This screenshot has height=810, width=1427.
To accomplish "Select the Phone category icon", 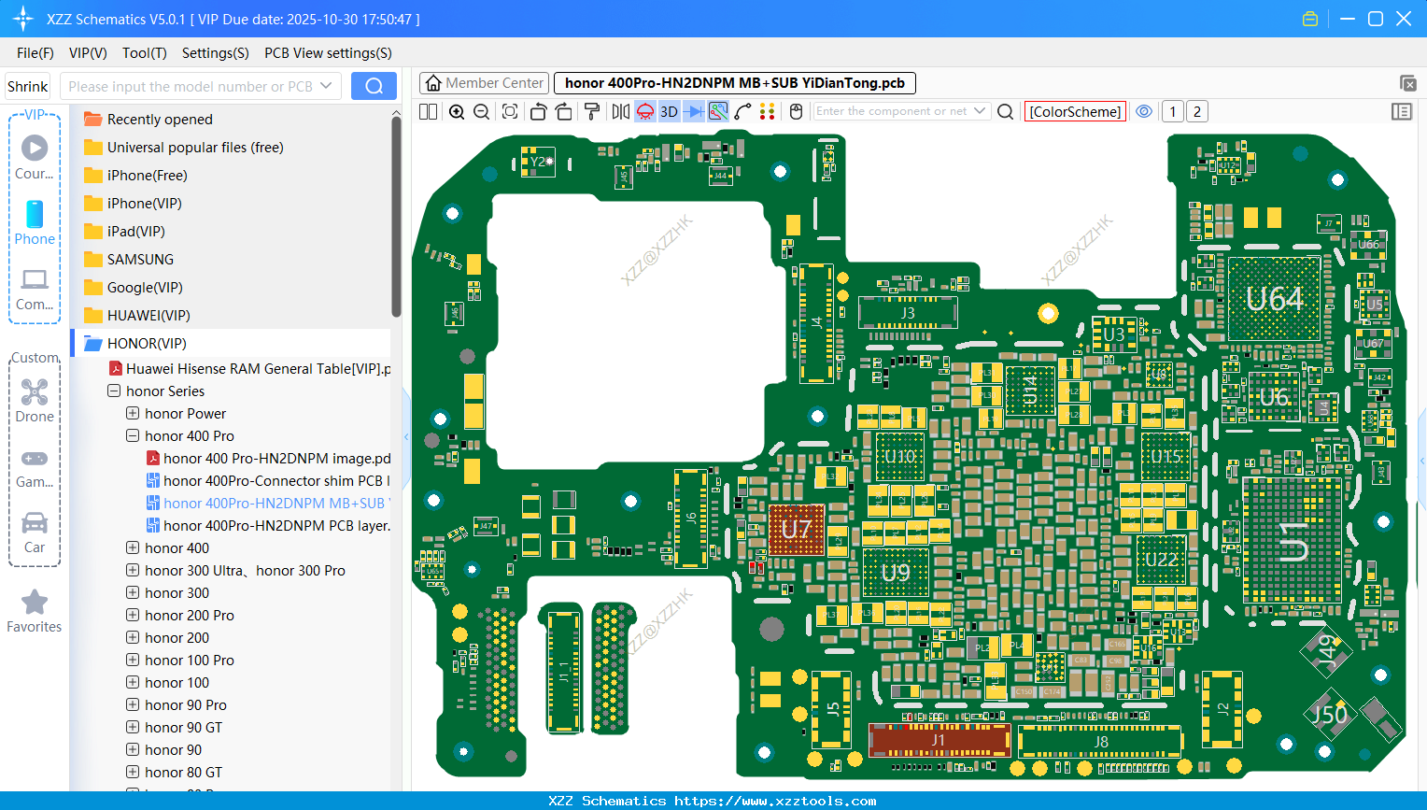I will pos(35,223).
